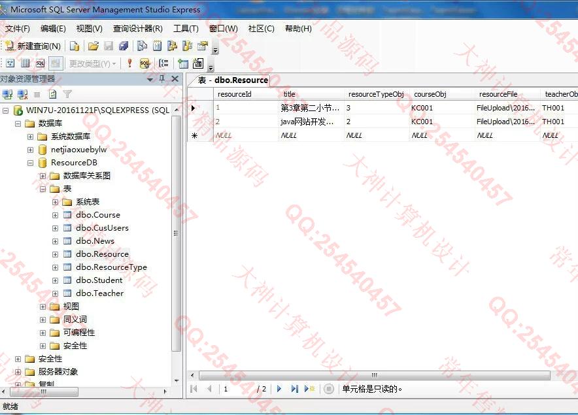Viewport: 578px width, 415px height.
Task: Click the title cell of row 2
Action: point(312,122)
